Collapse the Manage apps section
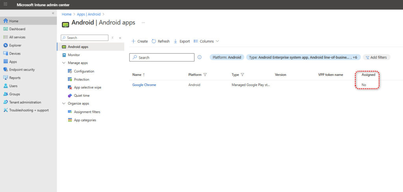The height and width of the screenshot is (192, 403). pos(64,63)
